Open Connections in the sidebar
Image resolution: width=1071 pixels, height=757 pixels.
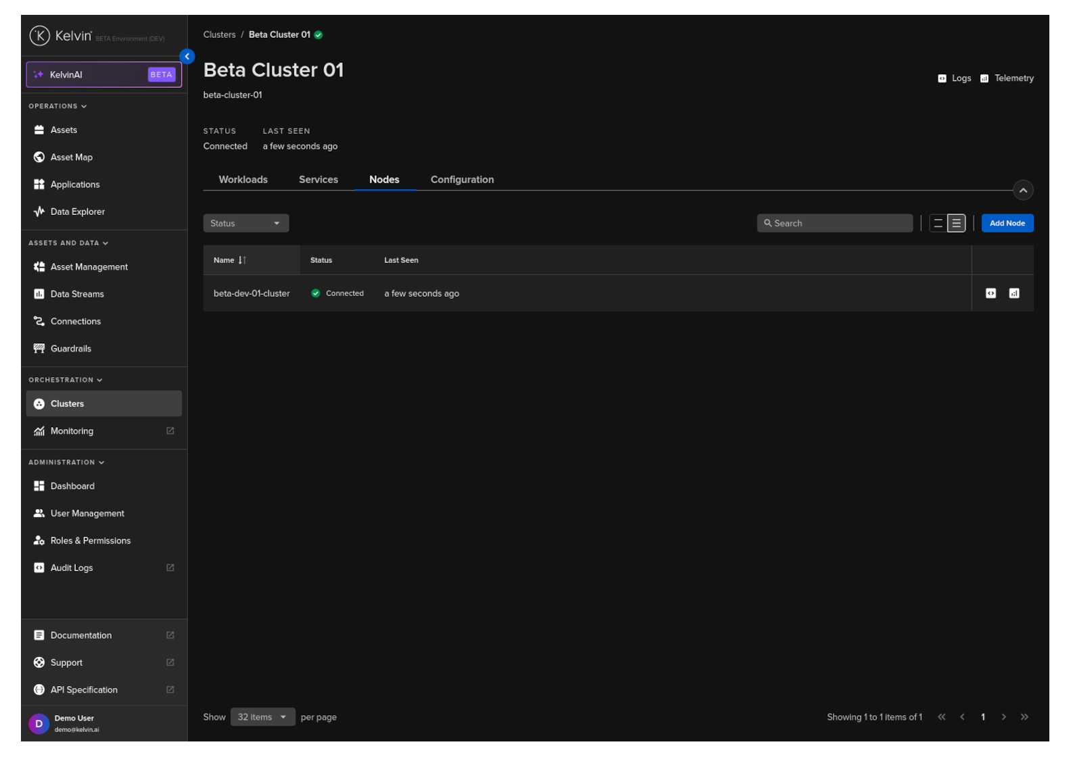coord(75,322)
